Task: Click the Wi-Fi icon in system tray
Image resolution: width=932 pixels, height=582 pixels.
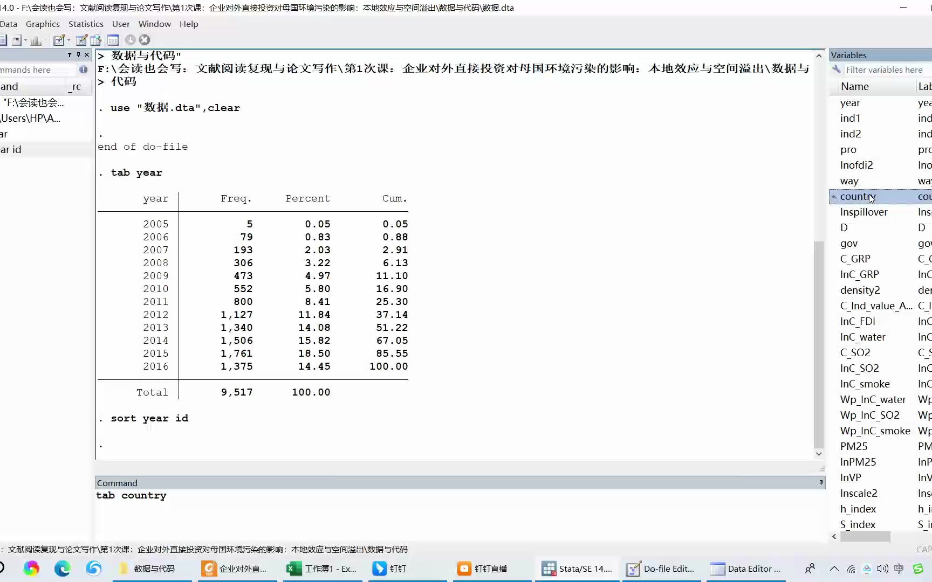Action: (x=851, y=569)
